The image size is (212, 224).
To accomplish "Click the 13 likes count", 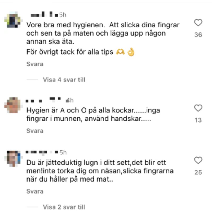I will (x=198, y=120).
